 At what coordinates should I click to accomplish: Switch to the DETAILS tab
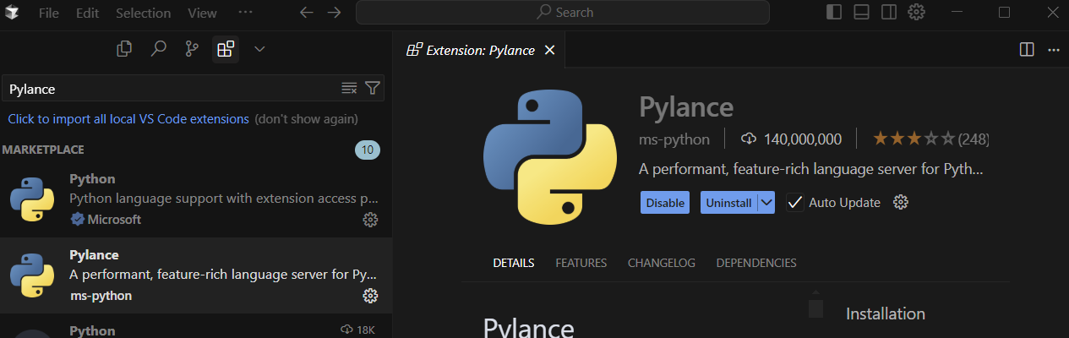coord(514,263)
